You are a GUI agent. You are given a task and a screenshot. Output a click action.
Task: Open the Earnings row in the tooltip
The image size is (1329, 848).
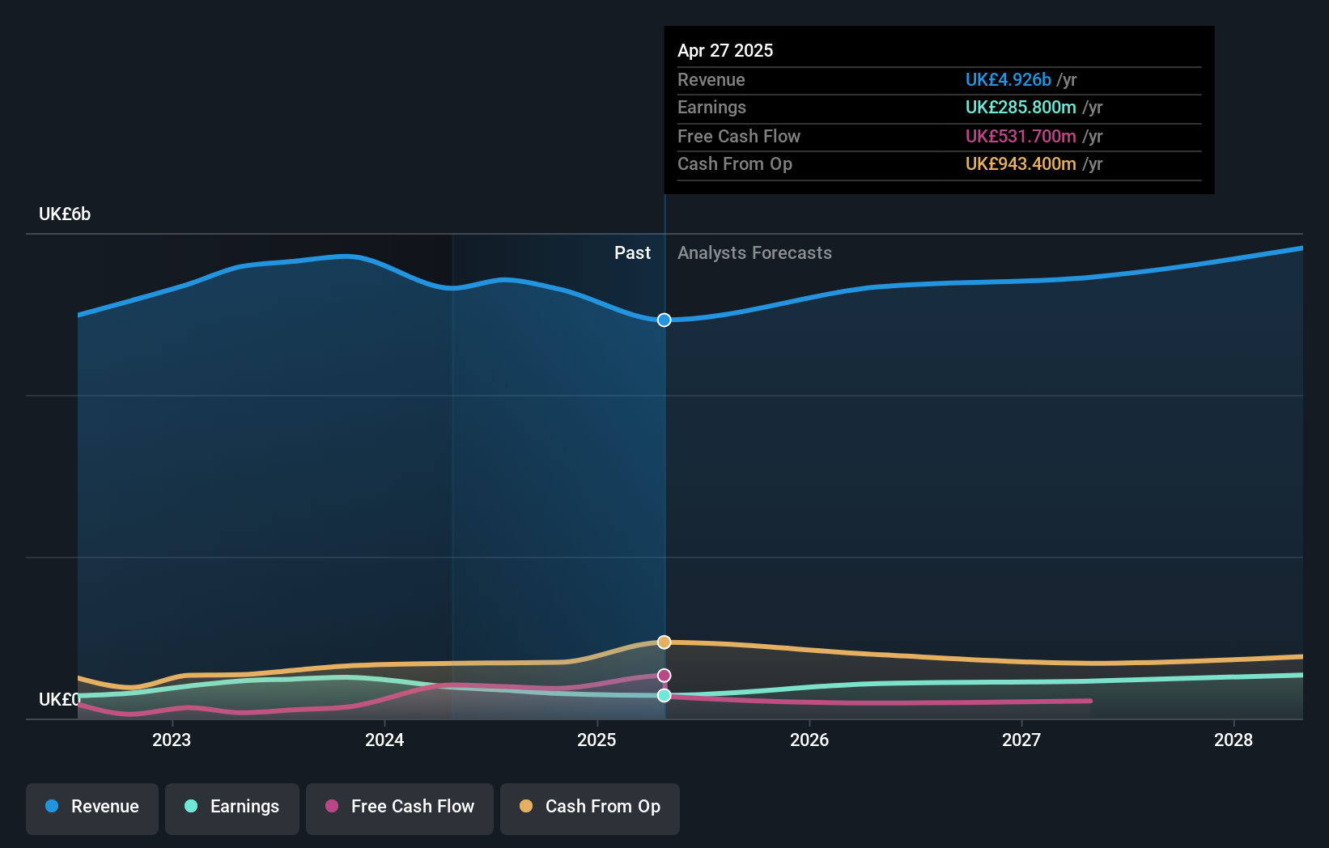tap(711, 107)
